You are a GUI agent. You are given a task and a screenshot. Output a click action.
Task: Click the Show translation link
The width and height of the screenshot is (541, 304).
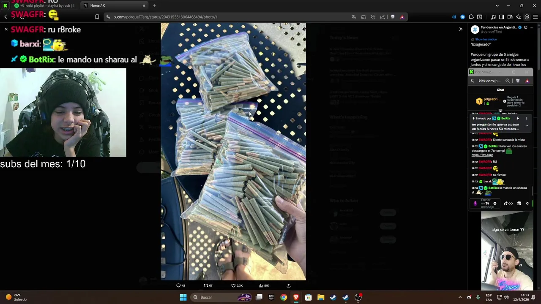coord(486,39)
